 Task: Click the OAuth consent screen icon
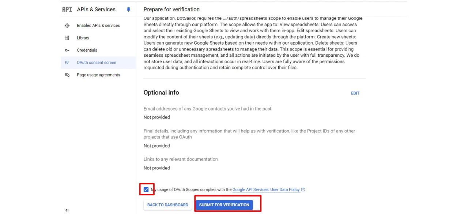(67, 63)
